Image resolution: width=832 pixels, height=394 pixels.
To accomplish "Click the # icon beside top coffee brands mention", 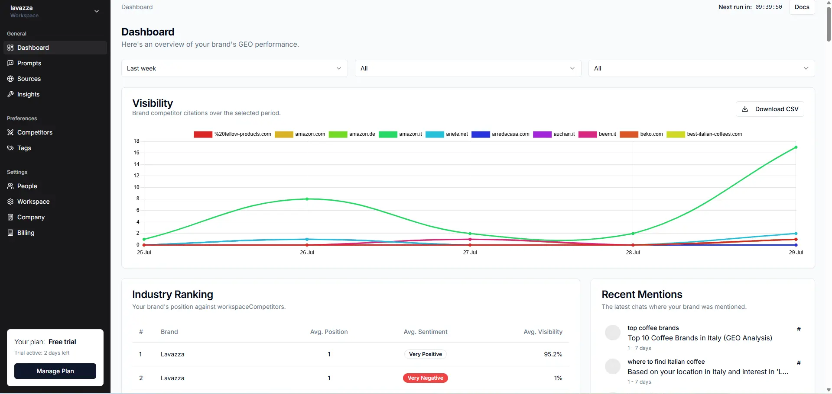I will pyautogui.click(x=799, y=329).
